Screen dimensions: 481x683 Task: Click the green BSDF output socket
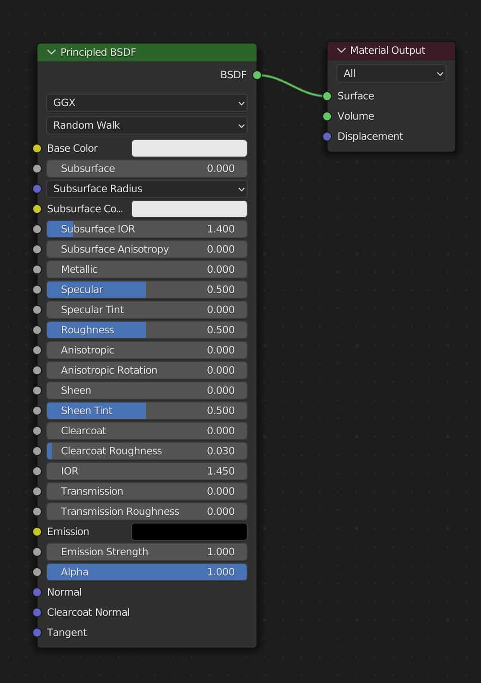[x=257, y=75]
